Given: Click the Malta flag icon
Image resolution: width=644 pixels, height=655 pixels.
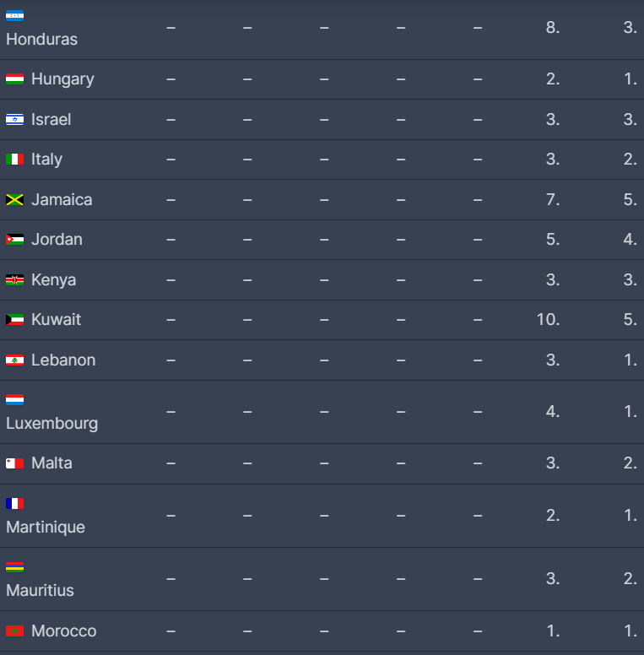Looking at the screenshot, I should tap(14, 463).
